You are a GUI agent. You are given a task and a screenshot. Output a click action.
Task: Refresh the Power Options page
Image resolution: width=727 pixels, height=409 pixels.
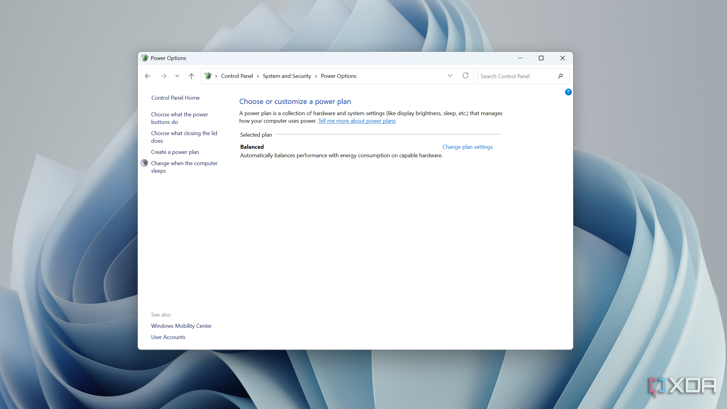point(466,75)
